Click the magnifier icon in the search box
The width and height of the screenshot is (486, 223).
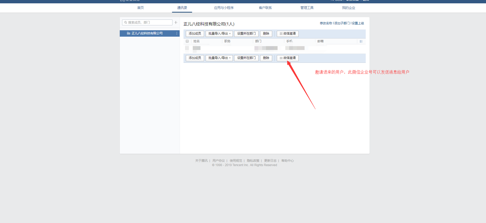[x=126, y=23]
